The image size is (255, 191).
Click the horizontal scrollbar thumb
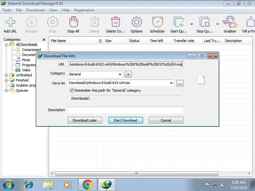click(137, 173)
